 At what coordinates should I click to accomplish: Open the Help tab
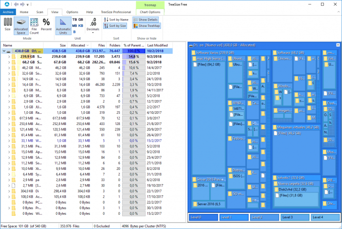pos(89,12)
